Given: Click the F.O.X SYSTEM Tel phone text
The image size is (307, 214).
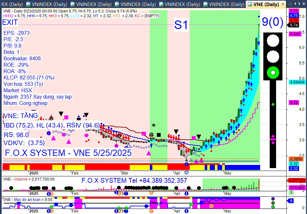Looking at the screenshot, I should [134, 180].
